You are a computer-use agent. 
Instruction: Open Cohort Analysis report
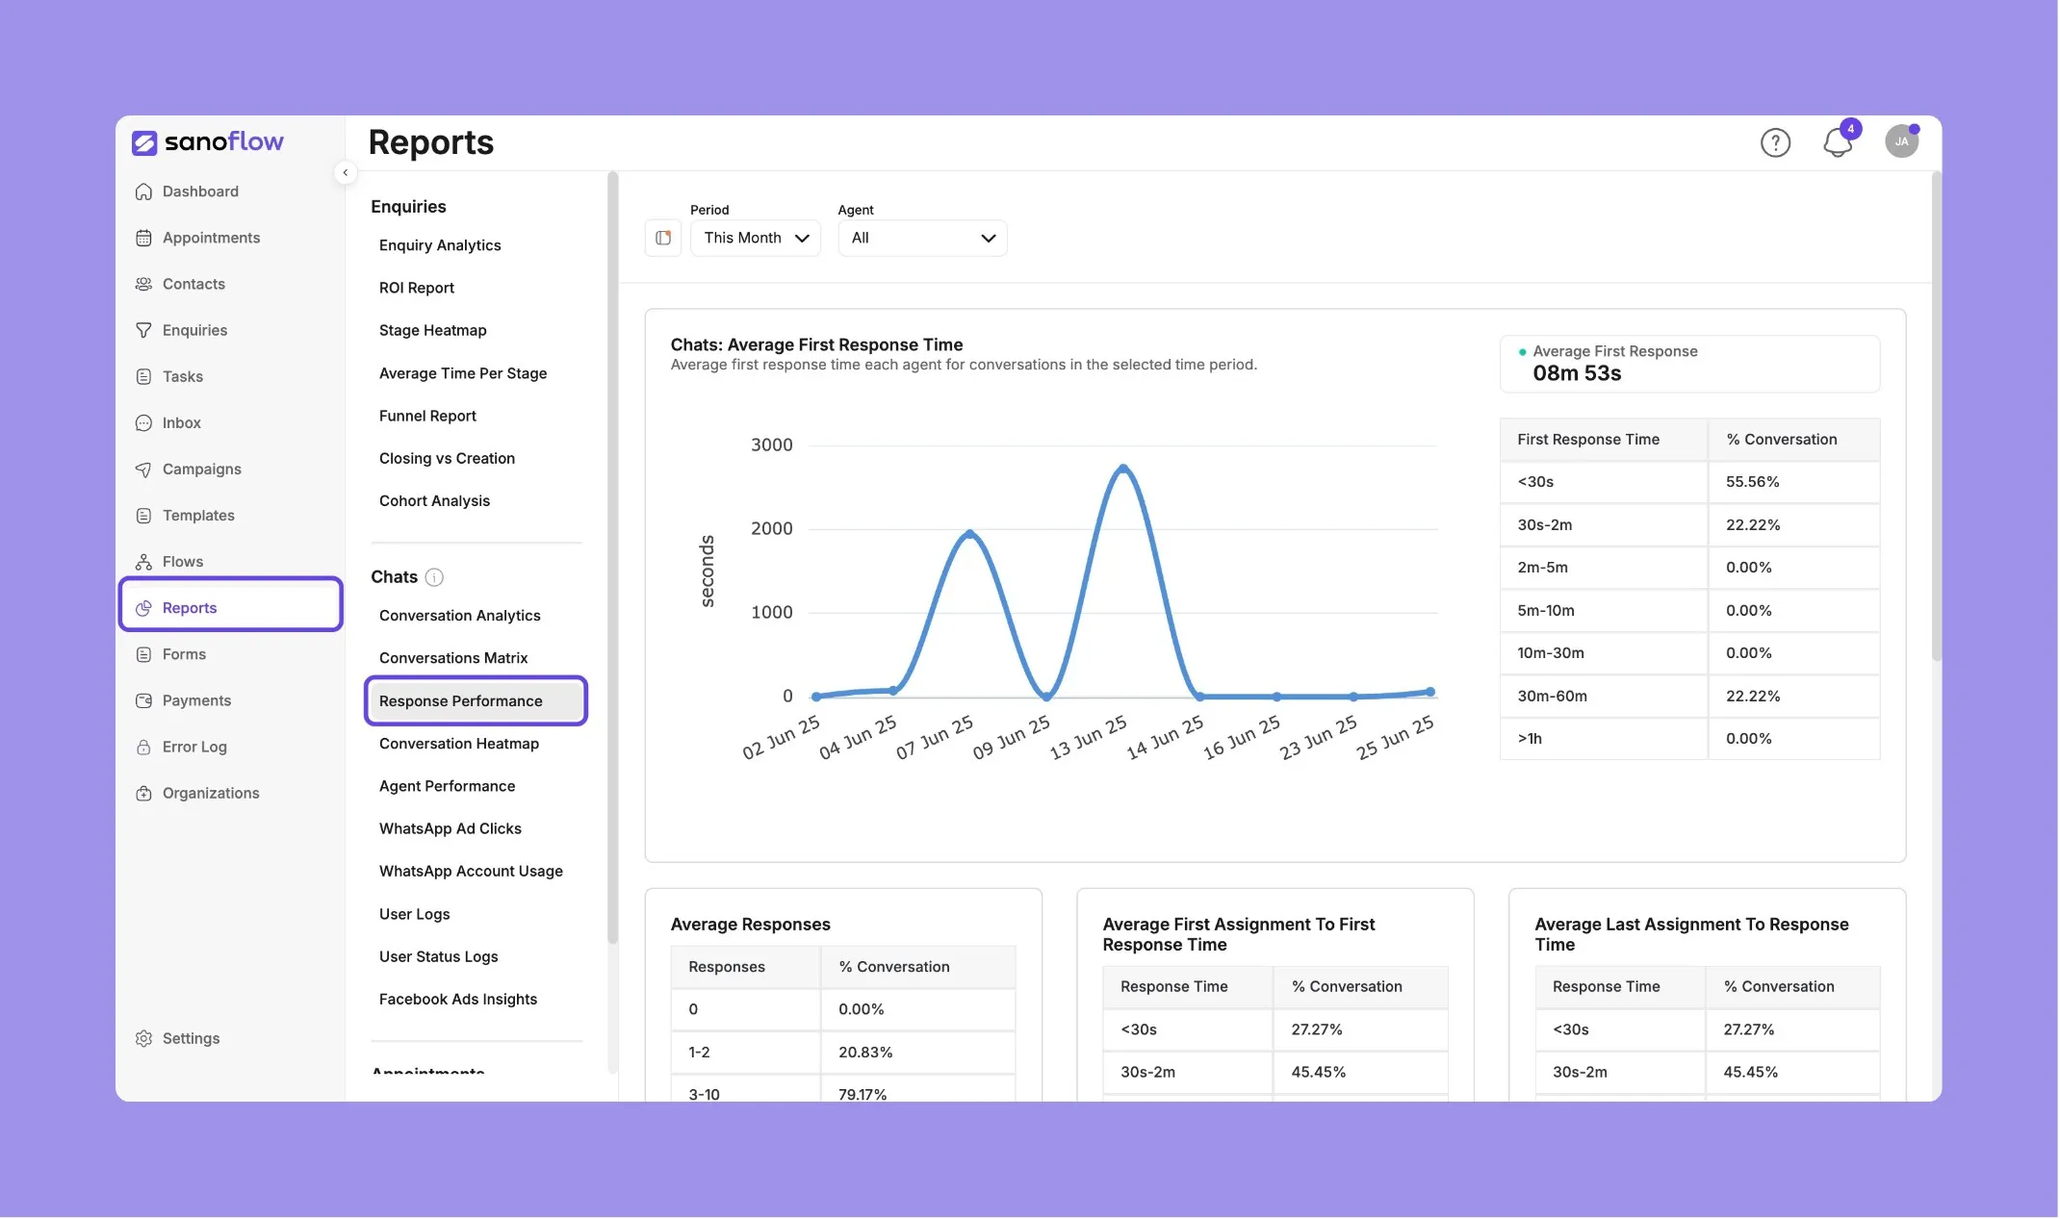434,500
